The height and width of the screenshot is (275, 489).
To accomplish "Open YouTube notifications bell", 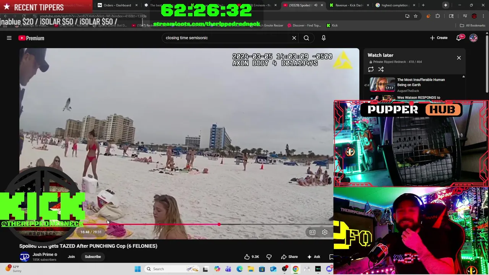I will (x=460, y=38).
